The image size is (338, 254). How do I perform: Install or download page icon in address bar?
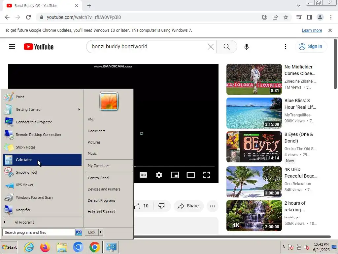264,17
